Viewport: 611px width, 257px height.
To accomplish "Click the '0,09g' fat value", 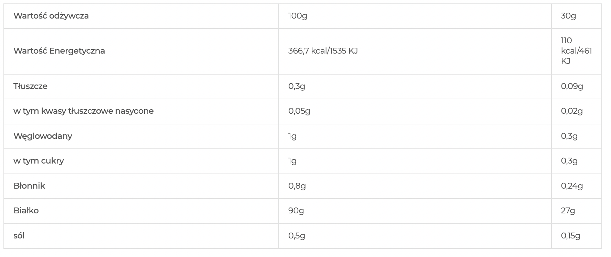I will click(572, 86).
